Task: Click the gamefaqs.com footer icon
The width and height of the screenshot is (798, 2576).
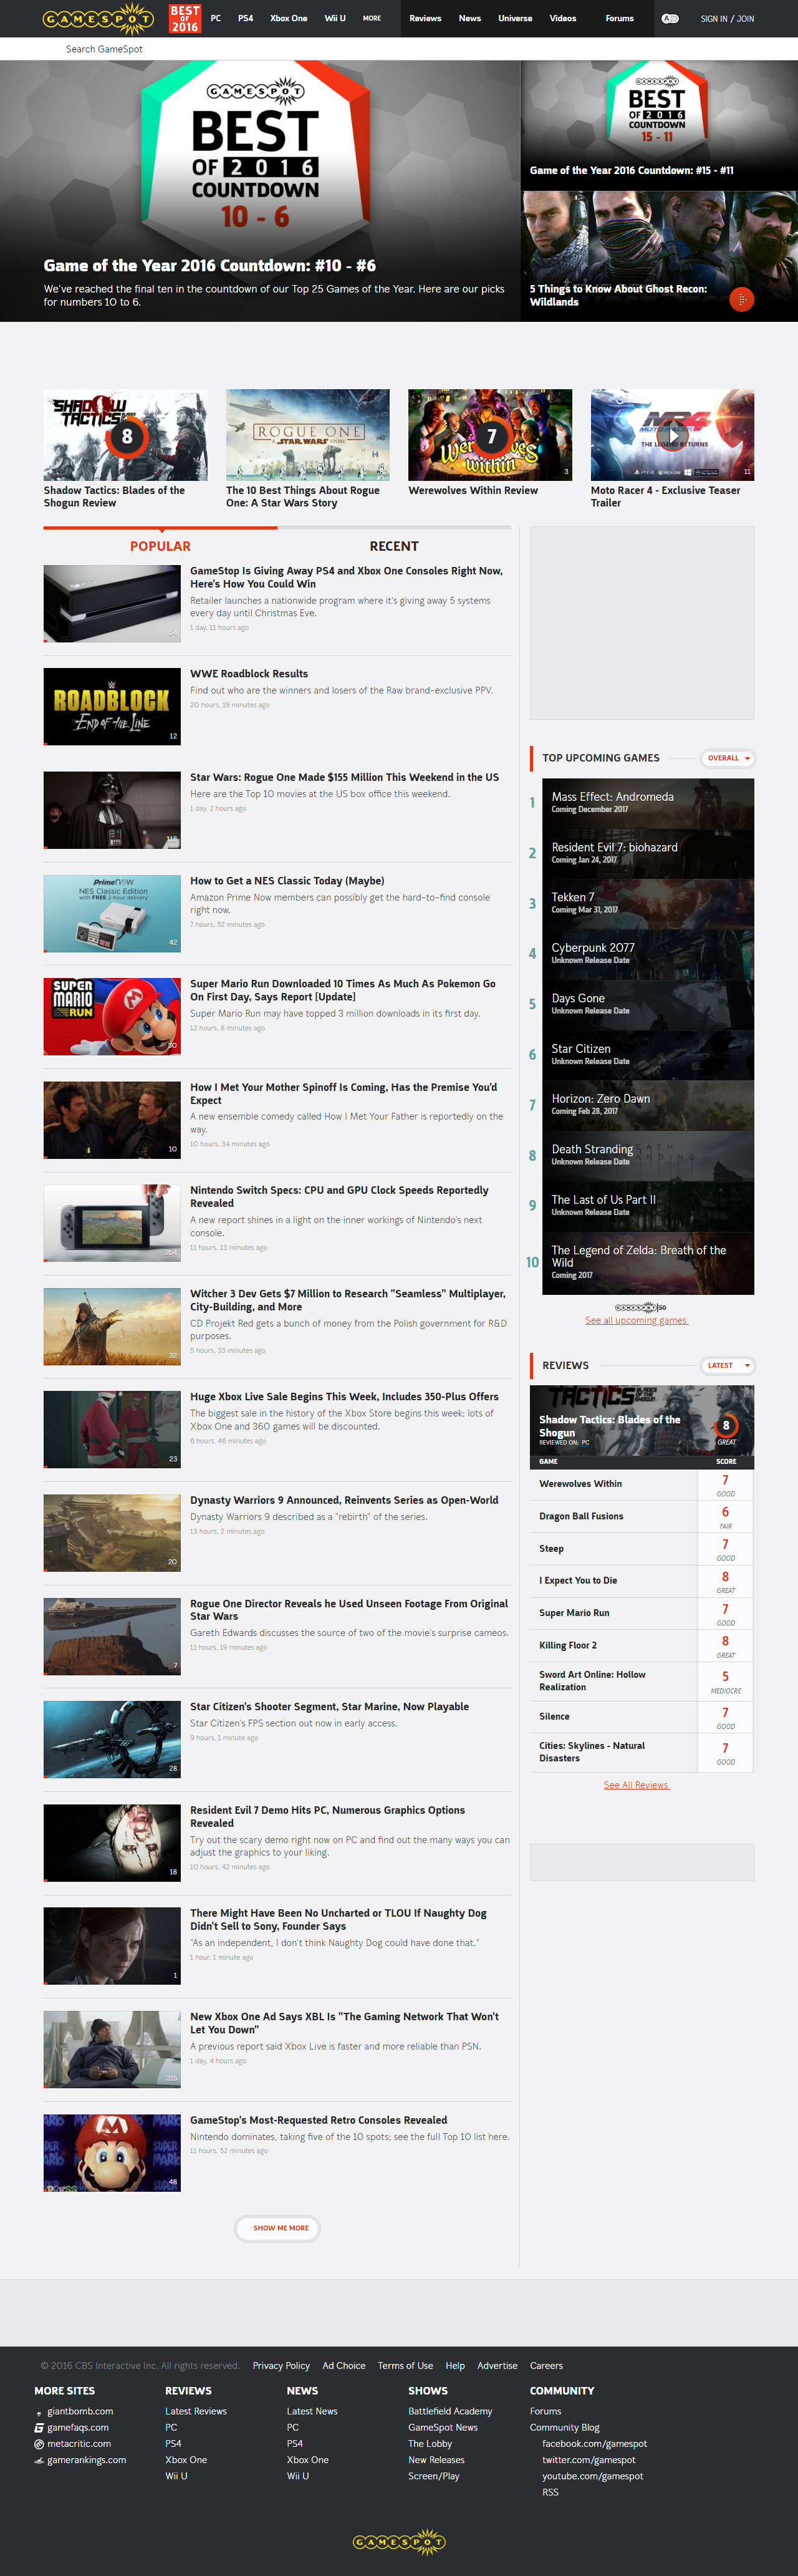Action: click(x=39, y=2427)
